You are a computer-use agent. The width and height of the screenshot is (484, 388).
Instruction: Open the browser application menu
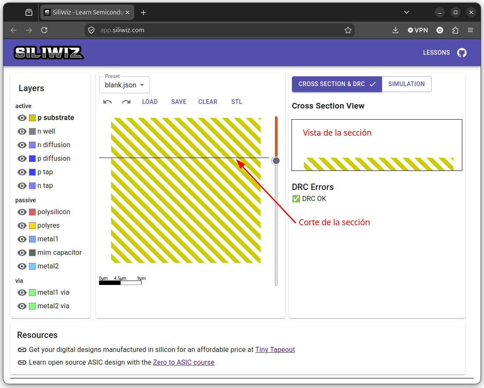(470, 30)
